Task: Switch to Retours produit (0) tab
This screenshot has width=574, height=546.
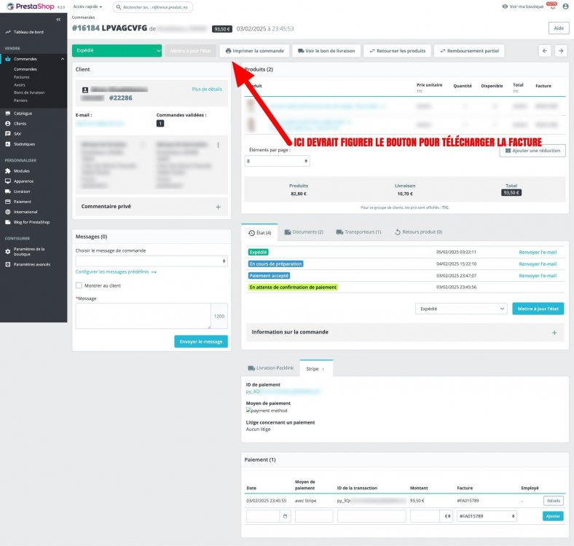Action: [418, 232]
